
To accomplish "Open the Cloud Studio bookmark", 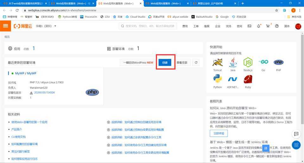I will 135,17.
